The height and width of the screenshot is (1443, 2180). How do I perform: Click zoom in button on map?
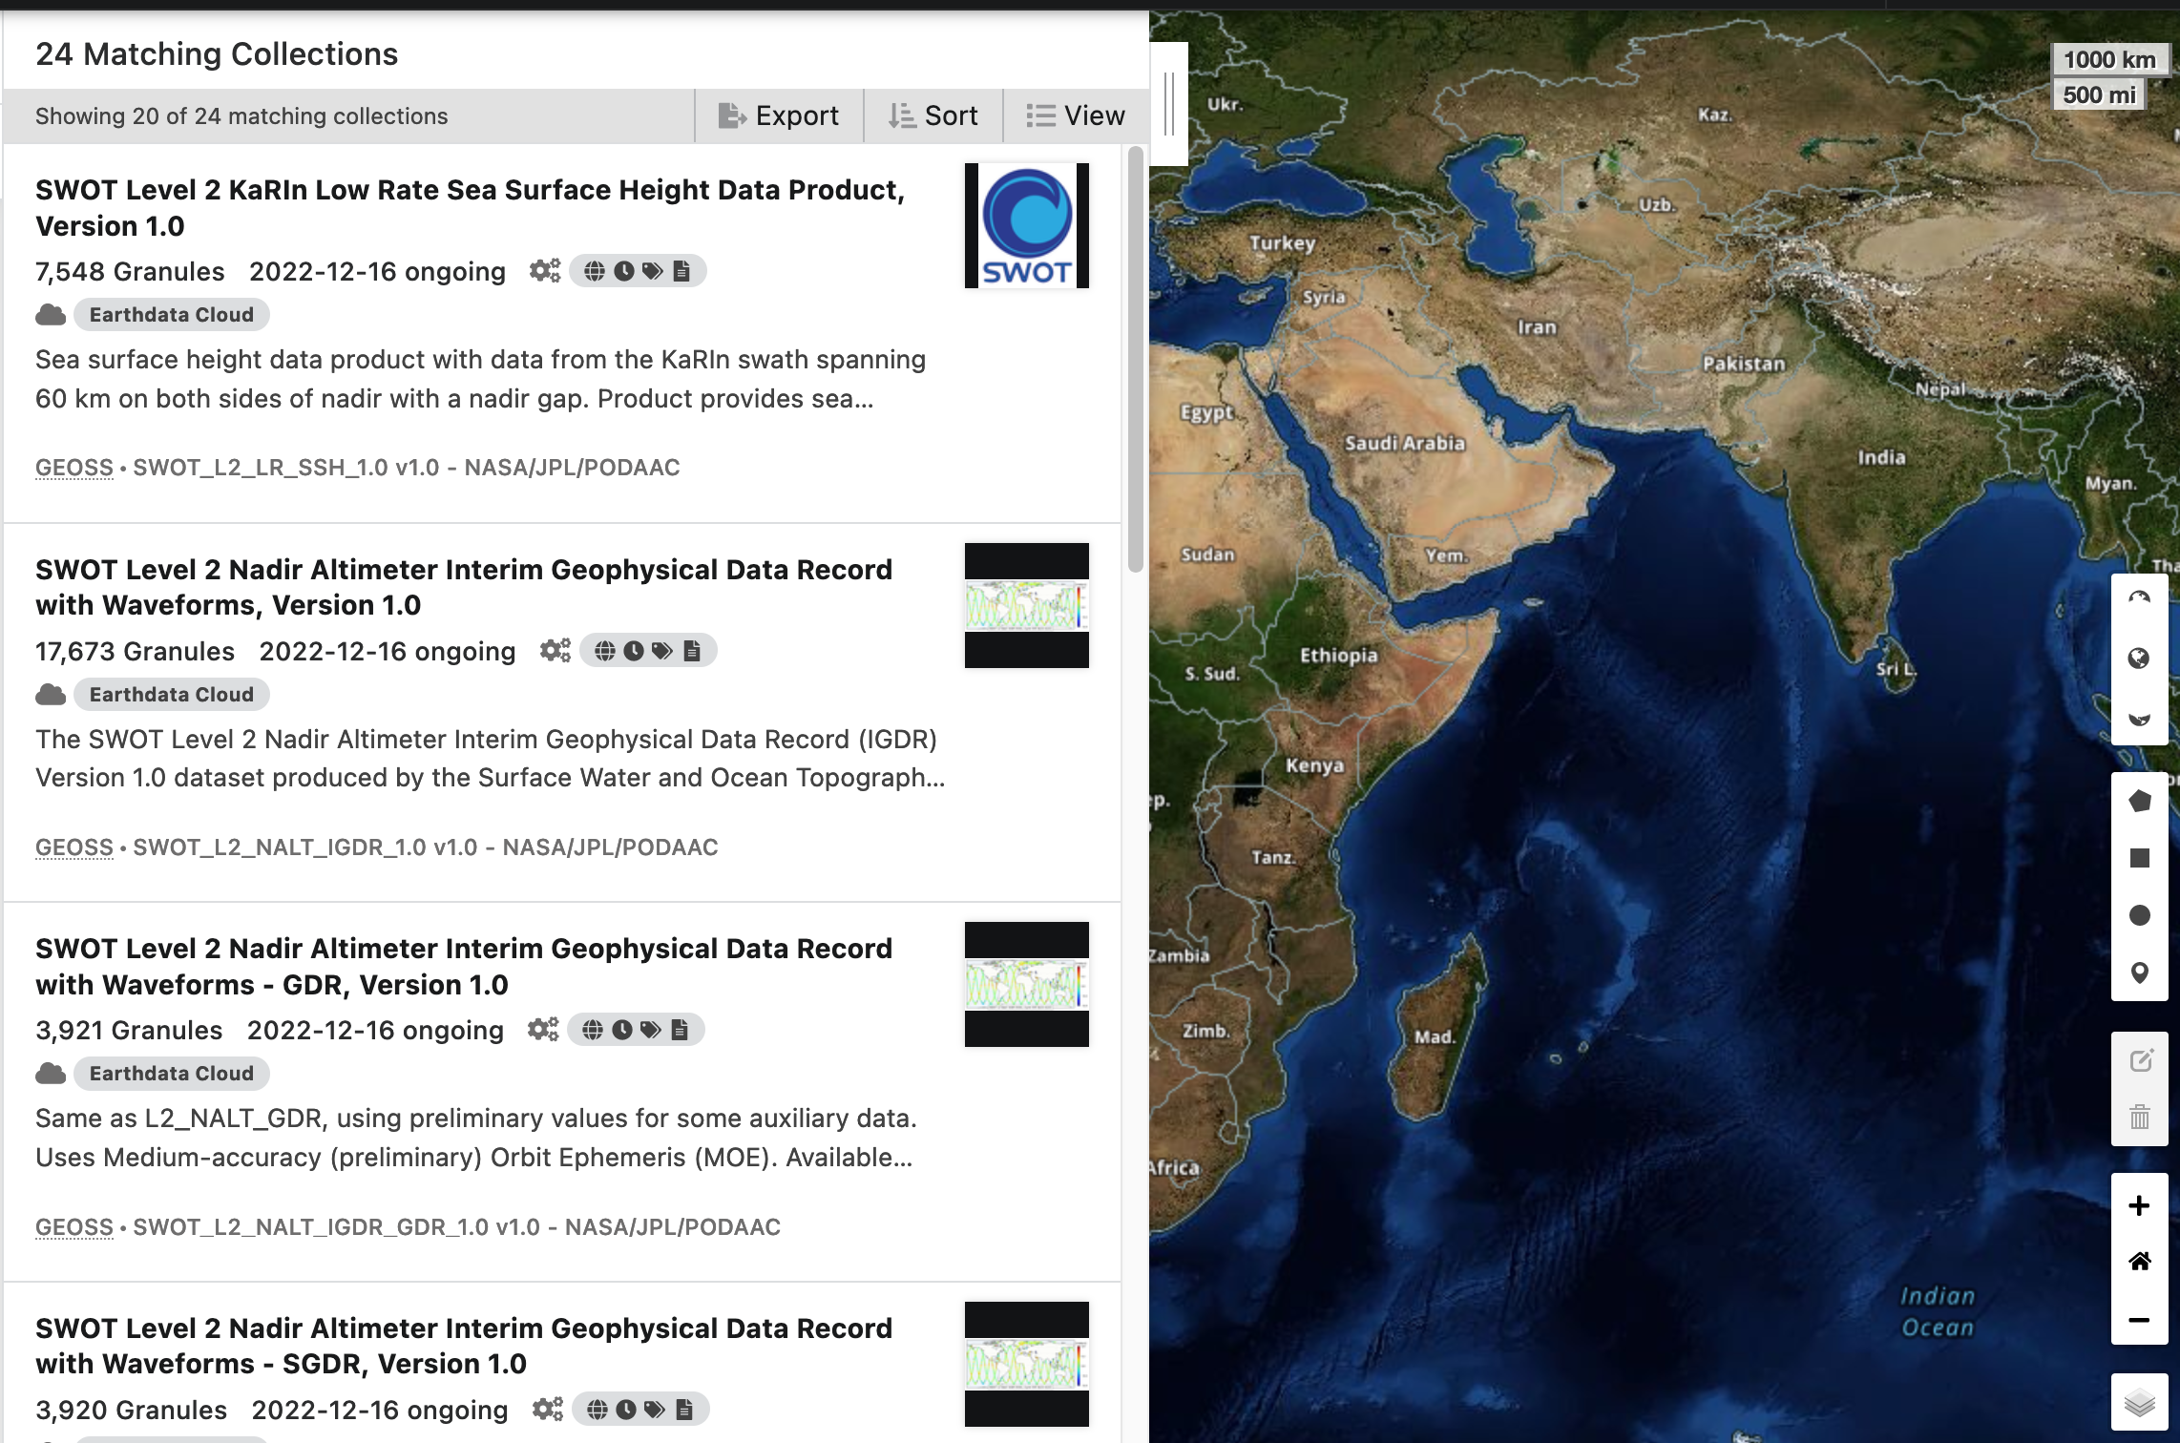[x=2138, y=1206]
